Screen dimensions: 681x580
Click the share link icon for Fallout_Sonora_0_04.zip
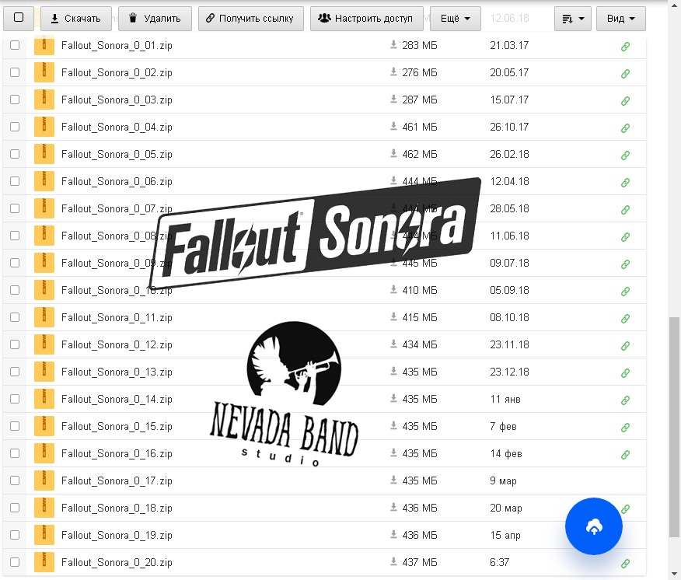pyautogui.click(x=625, y=128)
